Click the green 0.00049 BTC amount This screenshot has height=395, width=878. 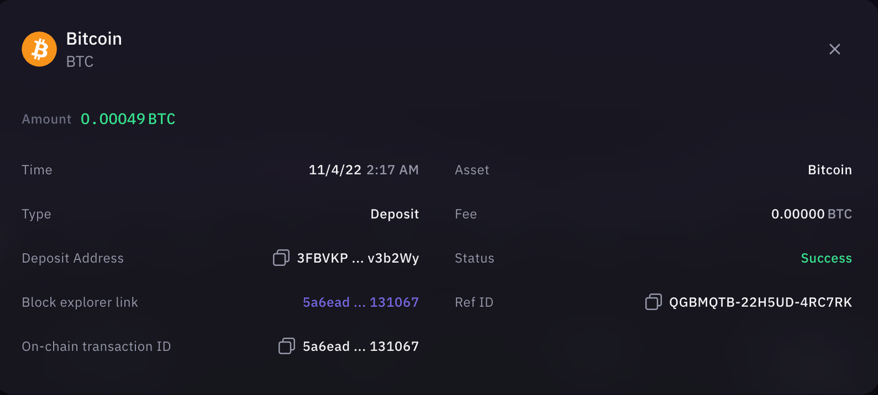point(127,119)
